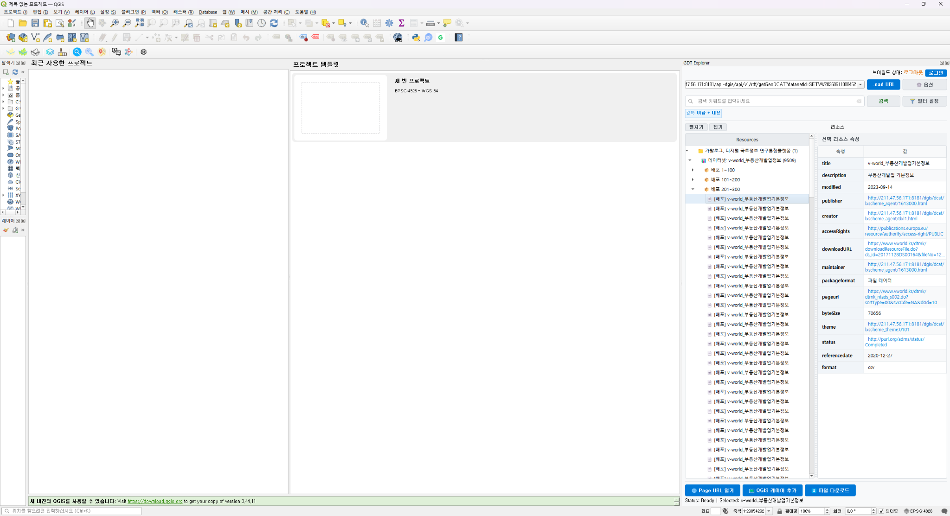Click the Resources tree vertical scrollbar
The height and width of the screenshot is (516, 950).
pyautogui.click(x=811, y=306)
